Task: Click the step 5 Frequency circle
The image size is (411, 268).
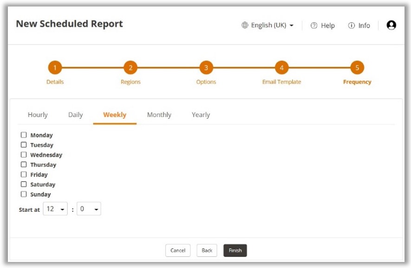Action: point(357,68)
